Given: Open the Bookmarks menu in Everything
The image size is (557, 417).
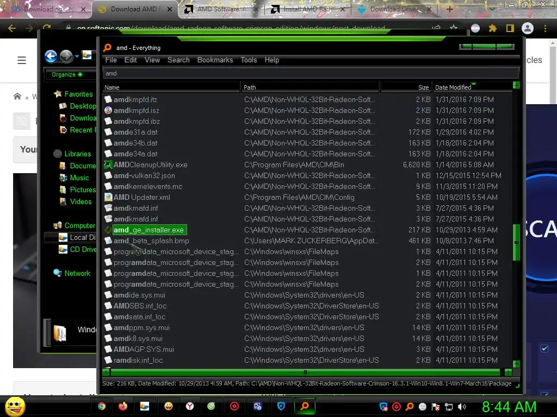Looking at the screenshot, I should 215,60.
